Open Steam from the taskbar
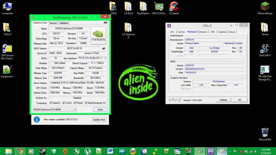The height and width of the screenshot is (155, 276). pos(42,151)
